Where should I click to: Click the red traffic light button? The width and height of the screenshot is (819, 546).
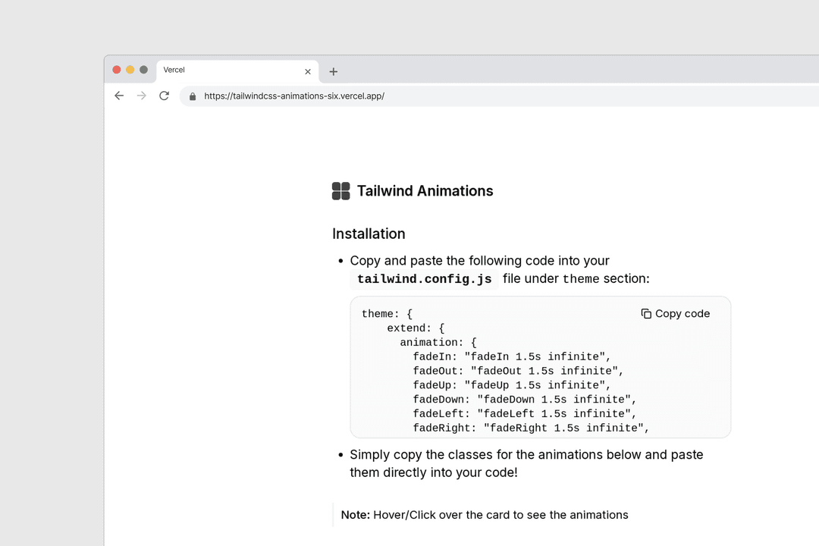117,69
